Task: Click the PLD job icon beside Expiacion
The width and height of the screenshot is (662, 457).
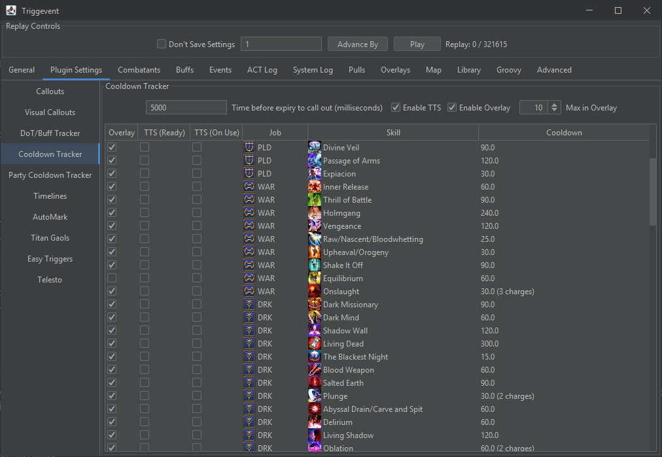Action: coord(249,173)
